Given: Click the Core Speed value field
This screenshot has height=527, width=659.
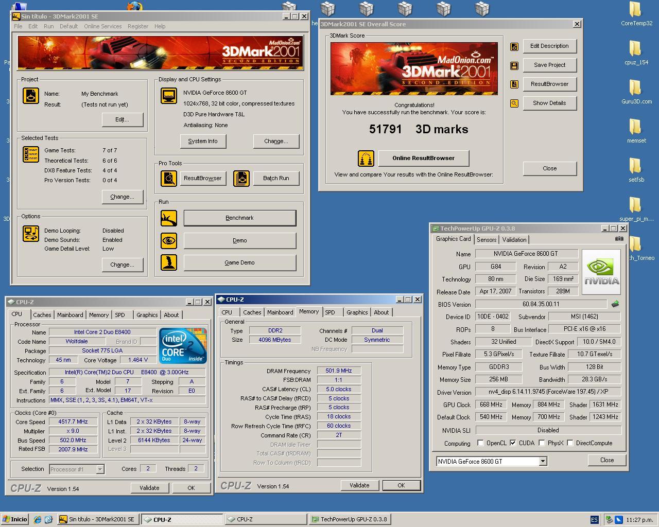Looking at the screenshot, I should [73, 422].
